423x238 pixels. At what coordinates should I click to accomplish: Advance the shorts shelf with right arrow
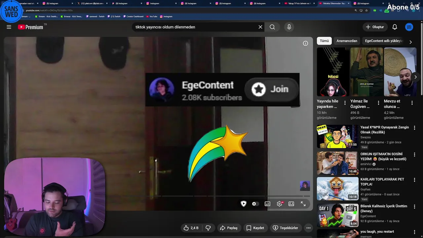(x=415, y=77)
